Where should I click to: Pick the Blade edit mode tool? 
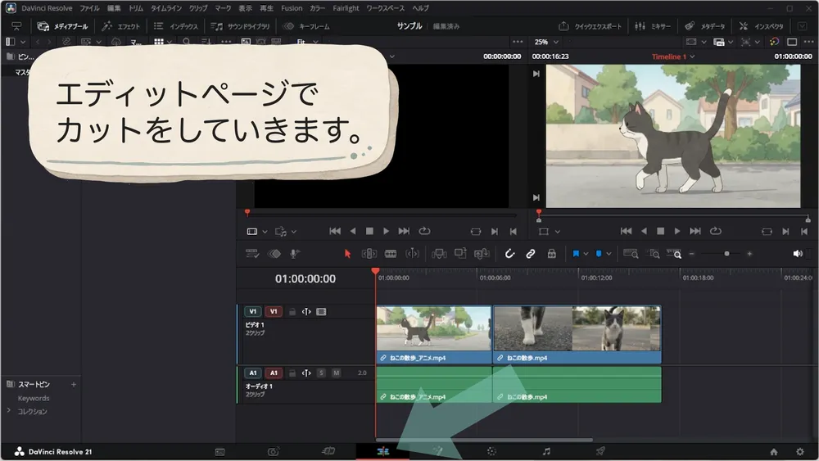tap(390, 254)
